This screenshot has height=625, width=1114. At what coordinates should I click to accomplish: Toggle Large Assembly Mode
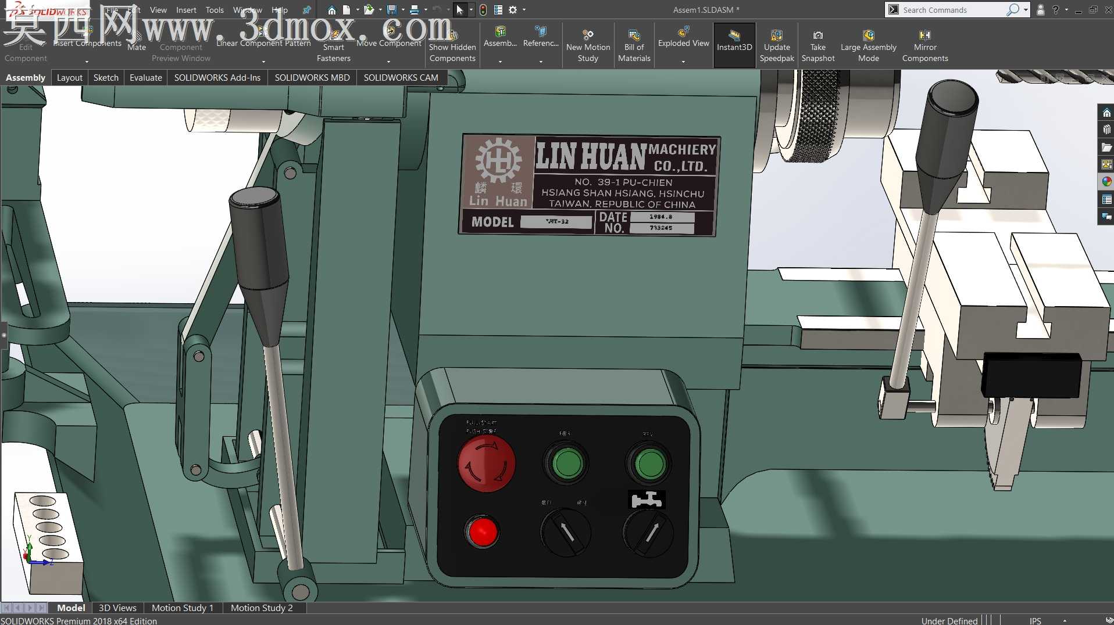[x=868, y=46]
